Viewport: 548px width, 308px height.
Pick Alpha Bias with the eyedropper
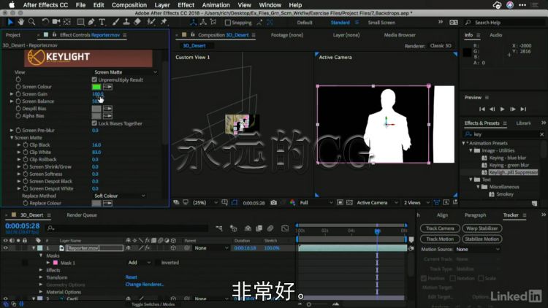point(107,116)
